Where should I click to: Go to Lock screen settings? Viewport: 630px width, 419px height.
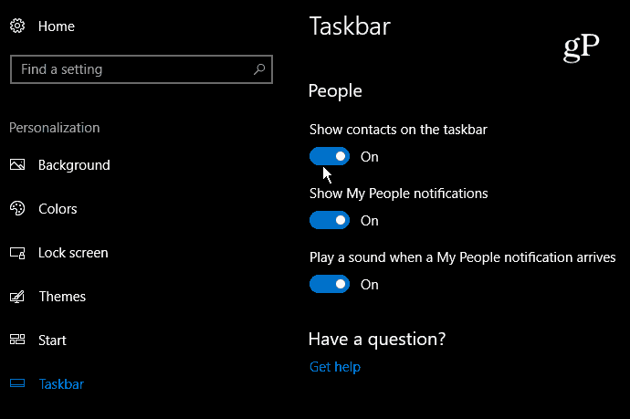point(73,253)
